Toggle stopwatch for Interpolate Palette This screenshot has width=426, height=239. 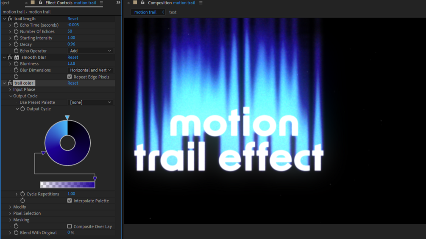coord(22,201)
